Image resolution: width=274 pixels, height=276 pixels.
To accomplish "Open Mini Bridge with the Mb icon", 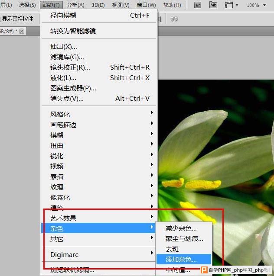I will pos(213,5).
